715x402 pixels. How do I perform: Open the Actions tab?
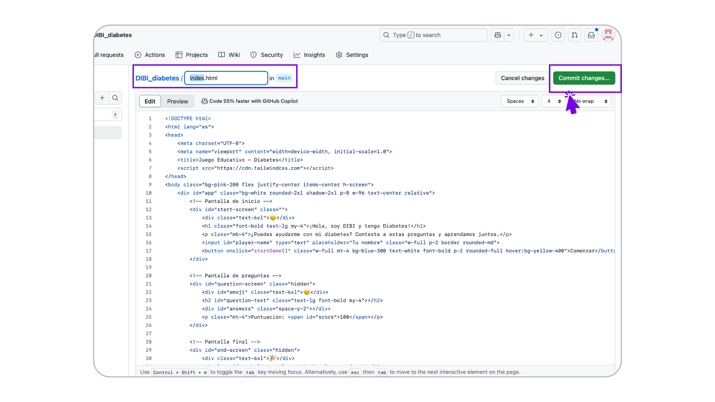pyautogui.click(x=150, y=55)
